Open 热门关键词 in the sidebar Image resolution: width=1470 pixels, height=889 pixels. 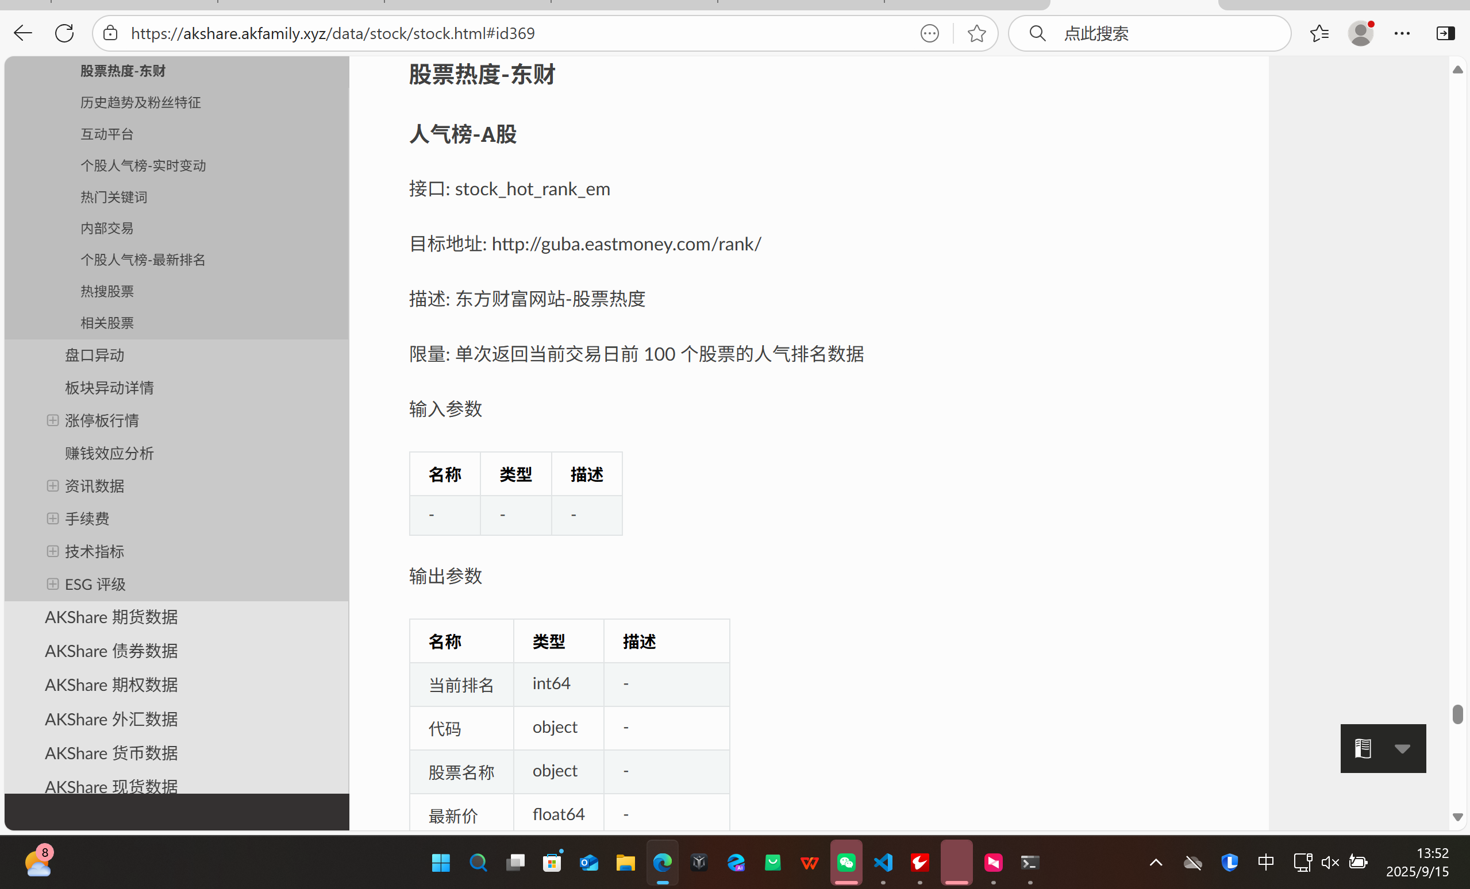pos(113,198)
